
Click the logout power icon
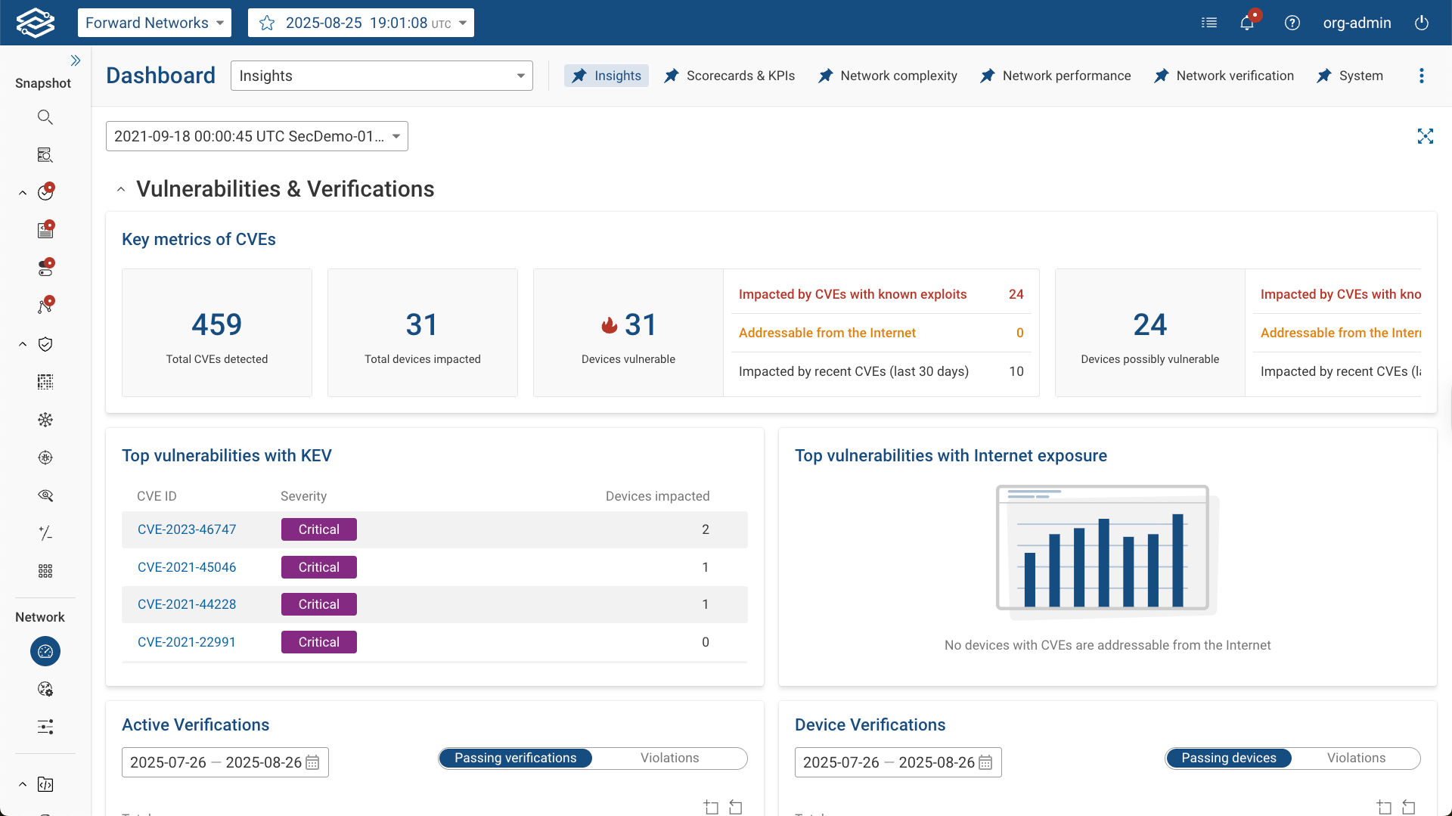tap(1421, 23)
